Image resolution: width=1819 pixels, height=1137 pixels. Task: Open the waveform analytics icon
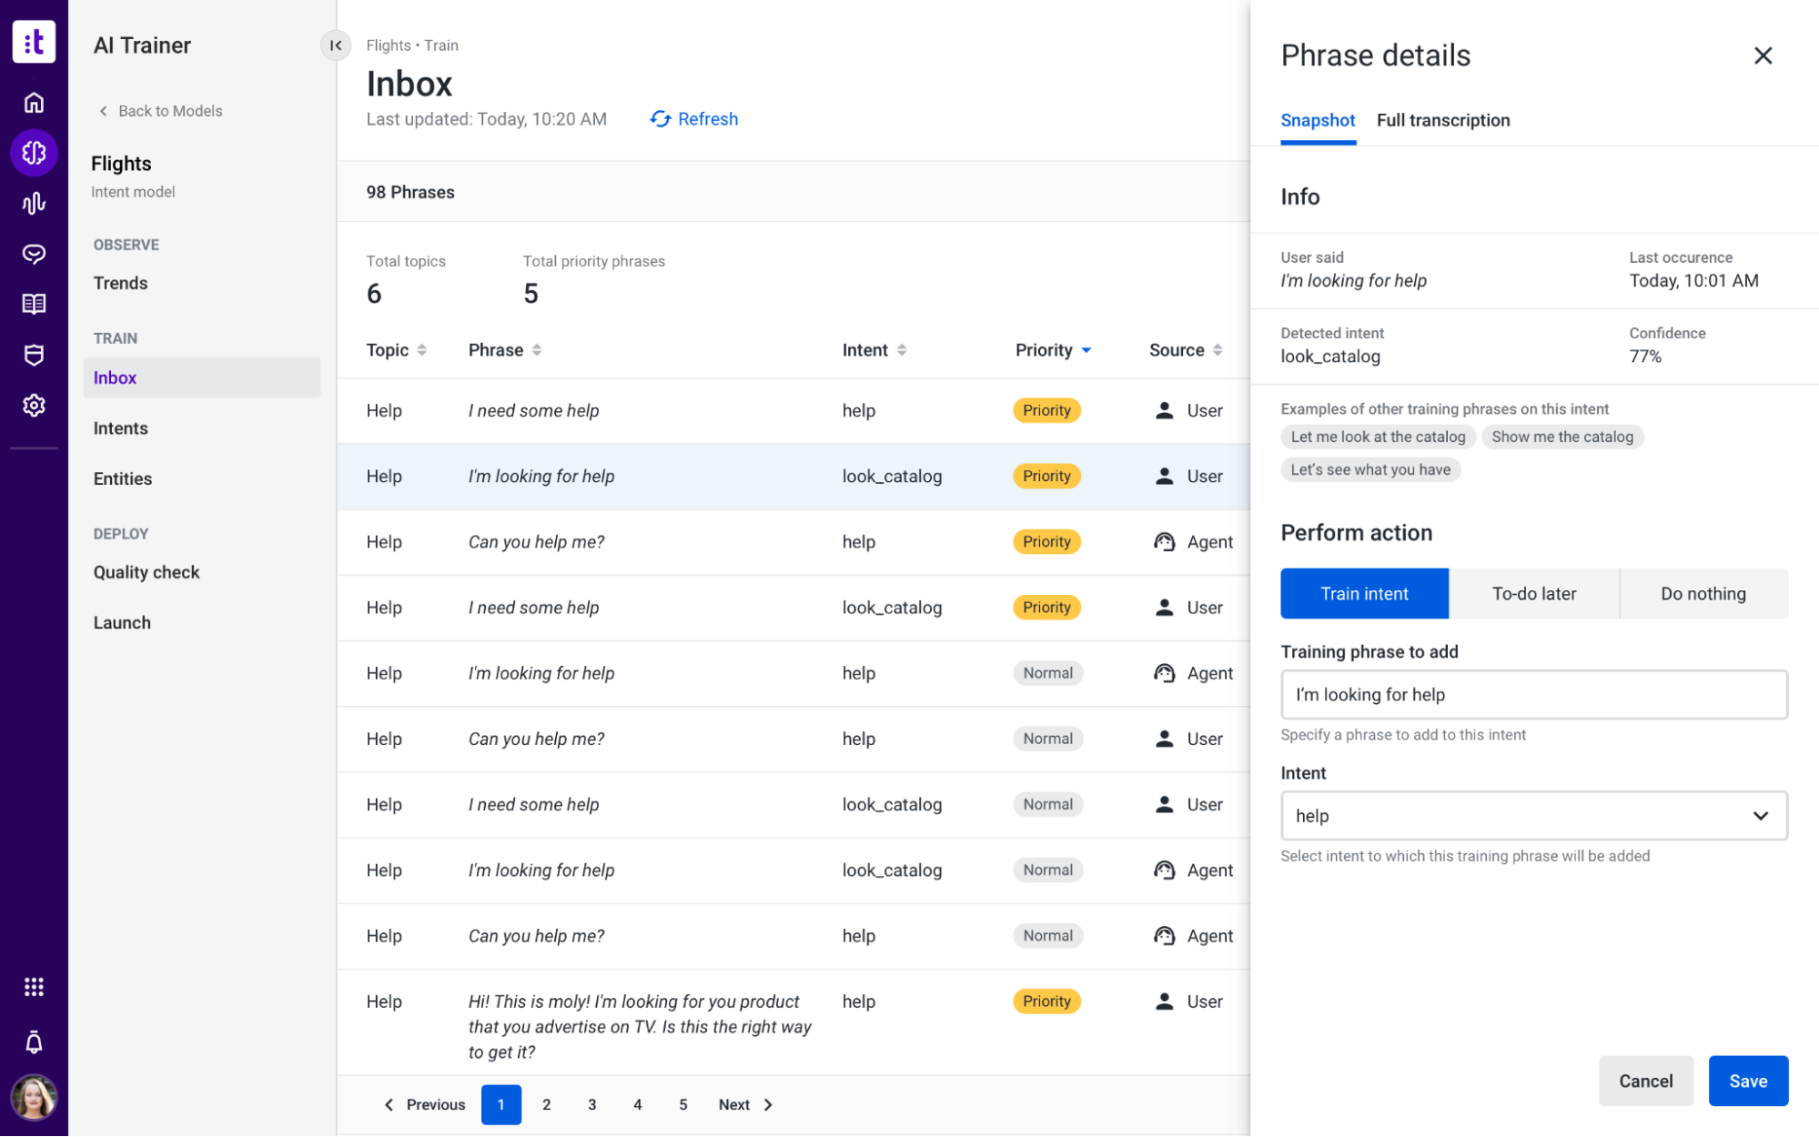tap(34, 203)
